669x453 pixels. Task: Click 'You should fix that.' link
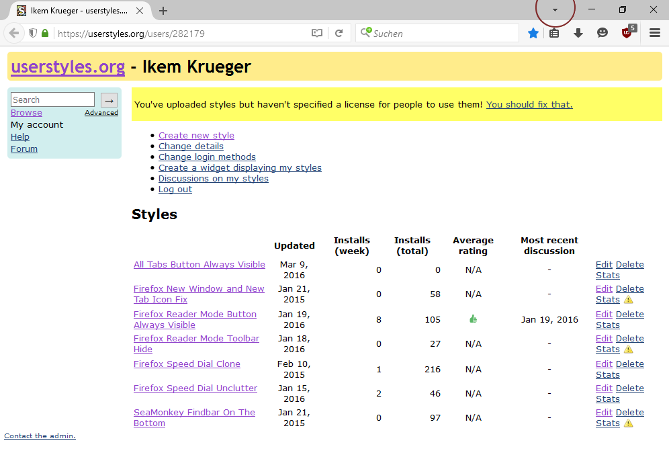click(529, 105)
